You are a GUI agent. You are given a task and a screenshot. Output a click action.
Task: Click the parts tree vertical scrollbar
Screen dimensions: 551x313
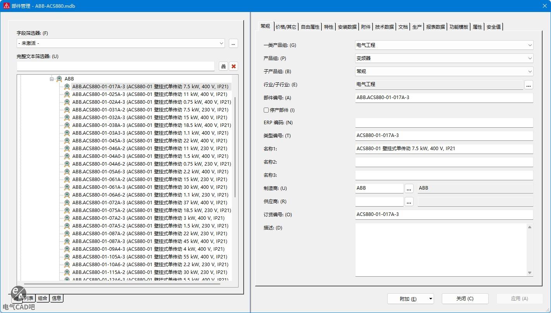click(x=235, y=147)
